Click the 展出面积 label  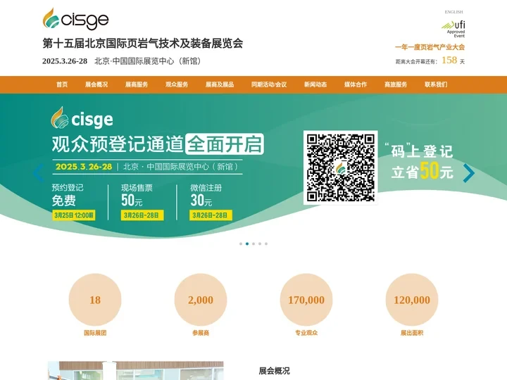(412, 333)
